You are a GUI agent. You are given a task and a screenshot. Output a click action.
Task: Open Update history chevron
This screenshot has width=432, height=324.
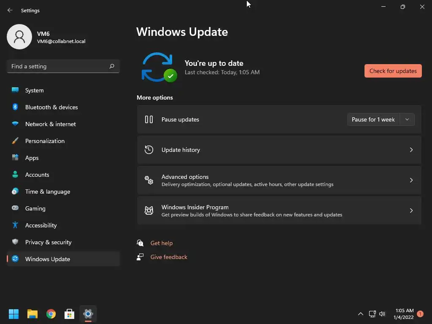411,150
